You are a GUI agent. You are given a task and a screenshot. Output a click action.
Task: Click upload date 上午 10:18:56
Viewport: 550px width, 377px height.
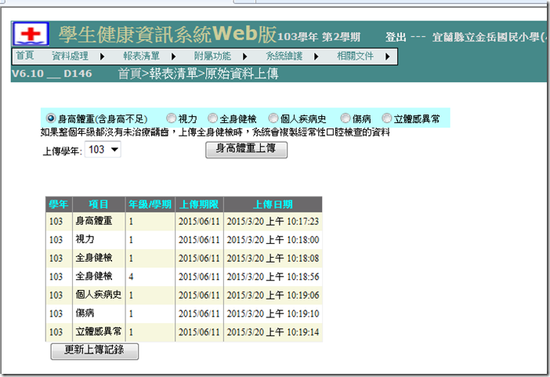coord(273,277)
